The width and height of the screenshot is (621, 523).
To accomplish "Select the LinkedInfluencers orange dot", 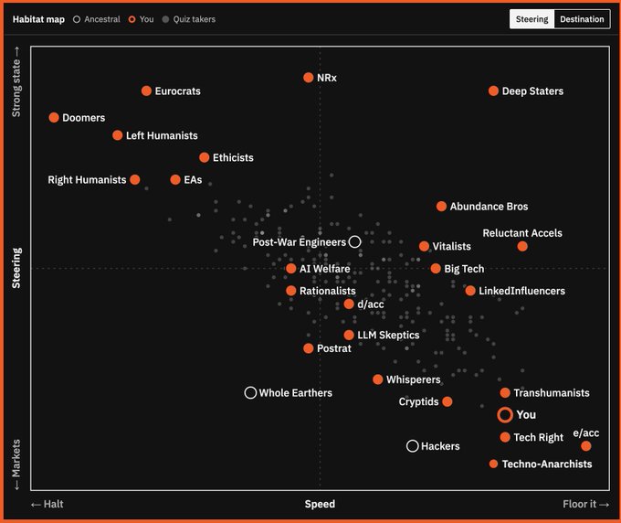I will pyautogui.click(x=470, y=291).
